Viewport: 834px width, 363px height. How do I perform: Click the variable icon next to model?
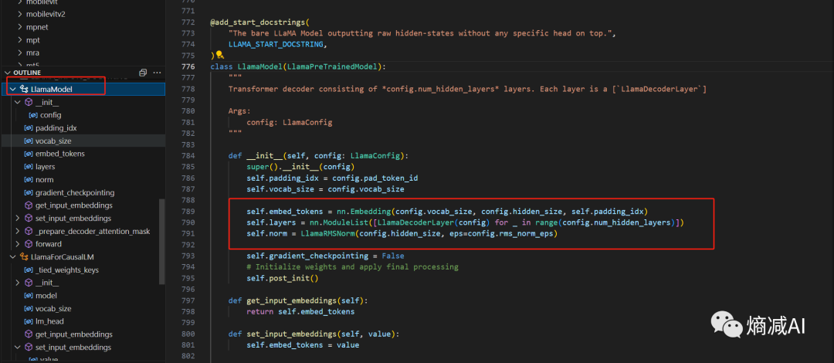click(x=29, y=296)
